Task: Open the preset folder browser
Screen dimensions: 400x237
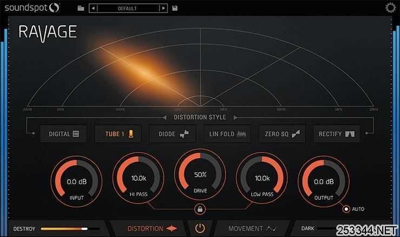Action: [81, 8]
